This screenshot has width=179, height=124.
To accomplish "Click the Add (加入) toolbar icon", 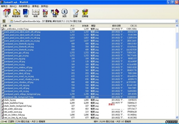I will coord(7,13).
